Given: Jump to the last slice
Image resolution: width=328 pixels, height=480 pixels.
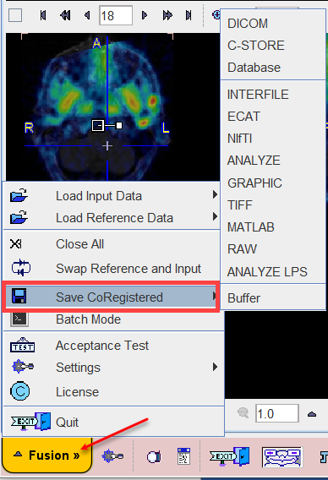Looking at the screenshot, I should 189,15.
